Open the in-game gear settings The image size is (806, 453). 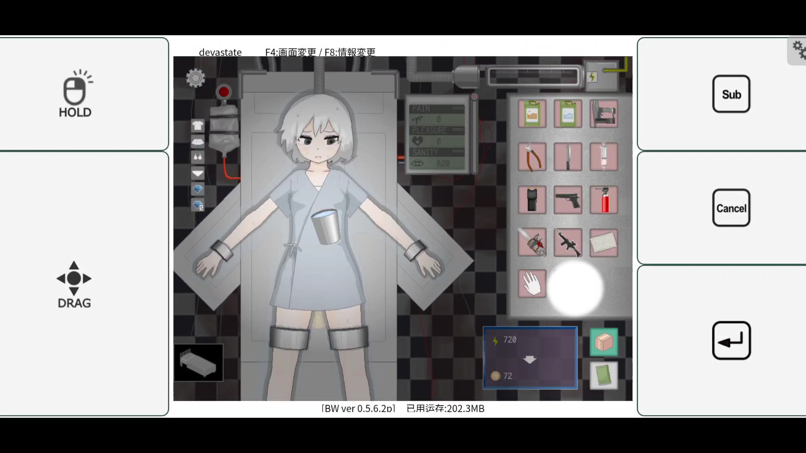tap(196, 78)
